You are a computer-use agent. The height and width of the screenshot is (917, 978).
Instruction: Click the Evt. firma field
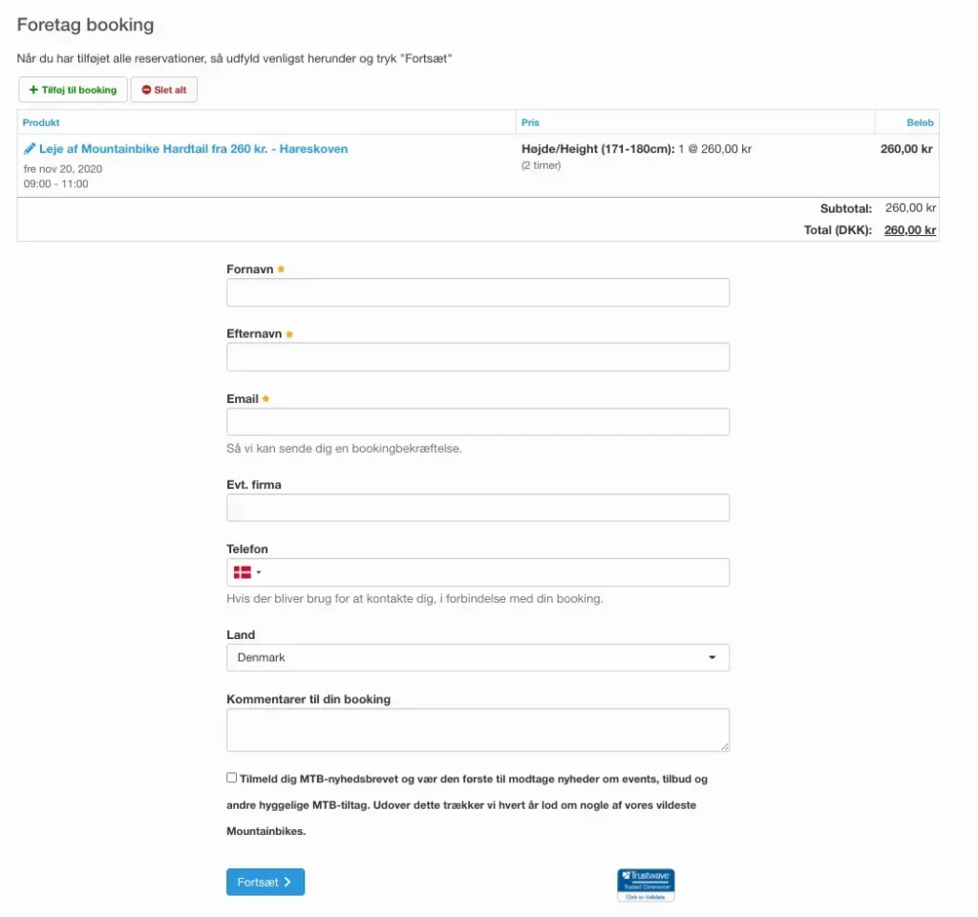point(478,507)
